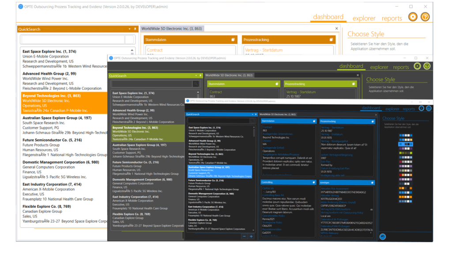The width and height of the screenshot is (452, 254).
Task: Open settings gear in orange-themed window
Action: pyautogui.click(x=413, y=17)
